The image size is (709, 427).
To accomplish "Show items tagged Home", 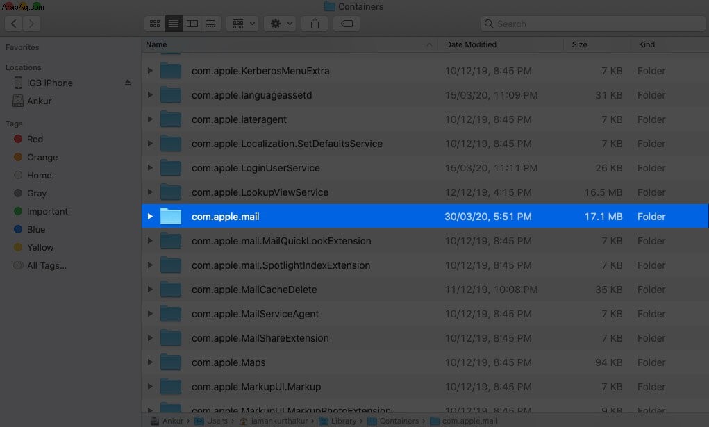I will (39, 175).
